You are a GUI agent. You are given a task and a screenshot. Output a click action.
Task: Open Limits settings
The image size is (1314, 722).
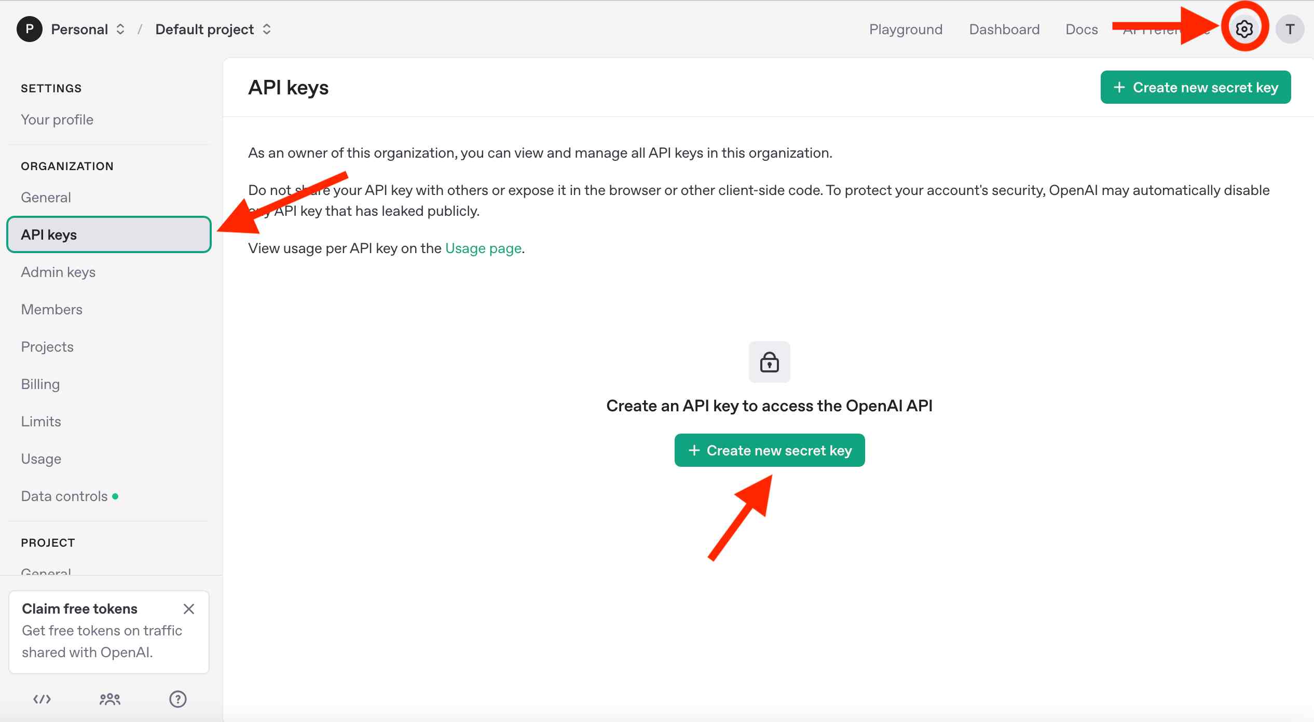[41, 422]
